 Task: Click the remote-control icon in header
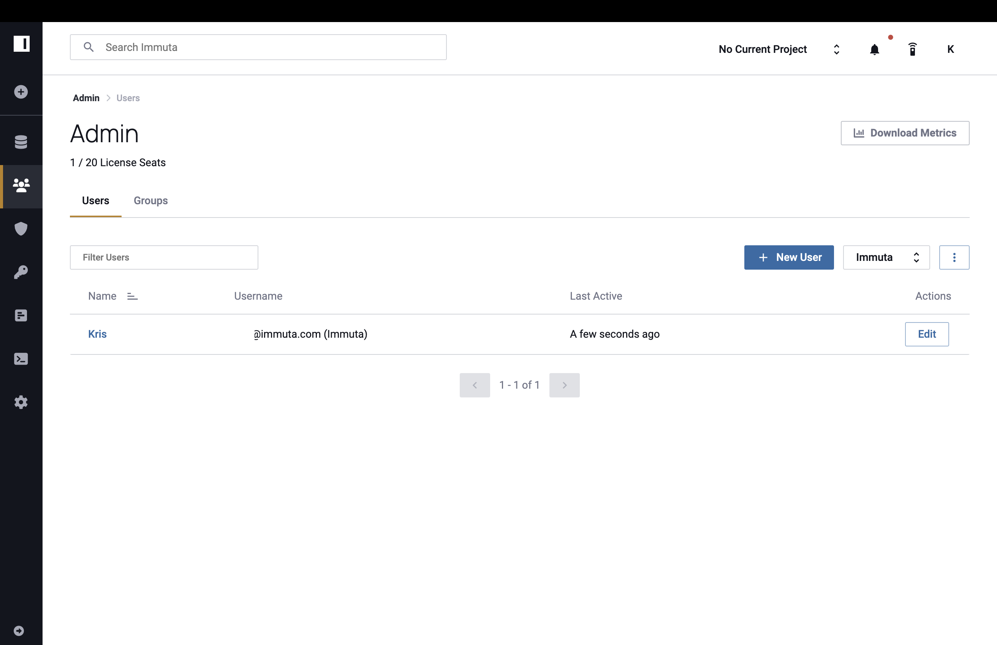[x=913, y=49]
